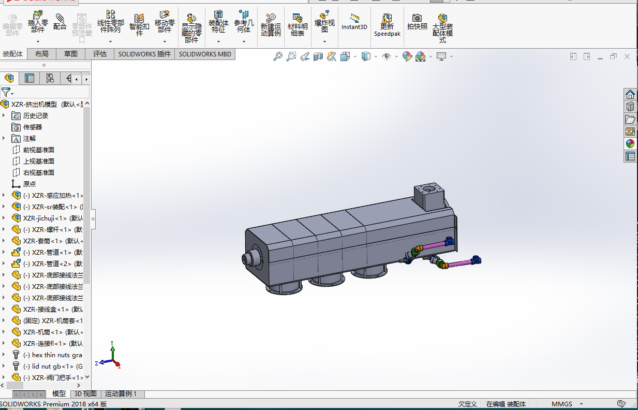Select the Move Component (移动零部件) tool
The image size is (638, 410).
pos(165,14)
